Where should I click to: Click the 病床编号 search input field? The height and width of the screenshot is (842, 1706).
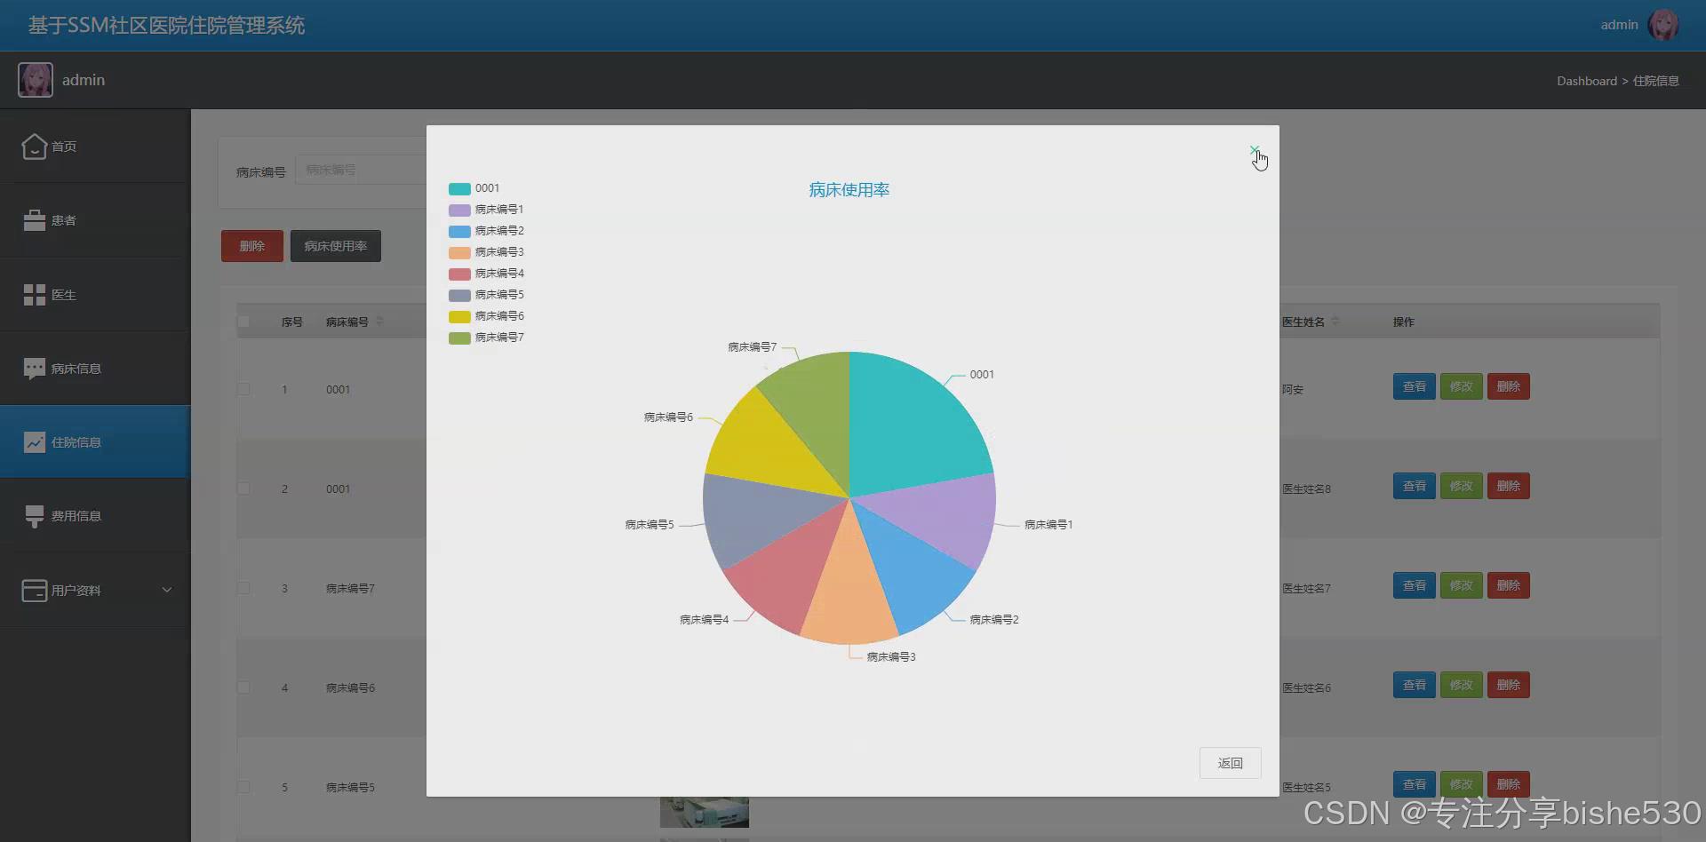tap(361, 170)
